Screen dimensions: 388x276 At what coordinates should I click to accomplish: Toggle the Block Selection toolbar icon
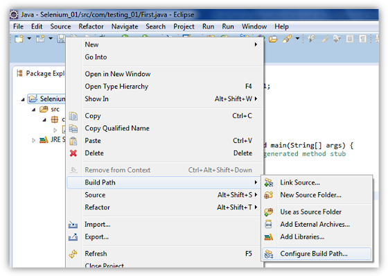(350, 39)
